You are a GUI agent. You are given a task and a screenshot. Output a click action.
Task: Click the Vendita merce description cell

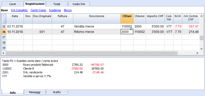pyautogui.click(x=97, y=26)
